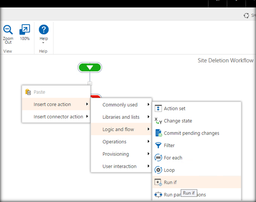Click the Paste clipboard icon

[x=28, y=92]
